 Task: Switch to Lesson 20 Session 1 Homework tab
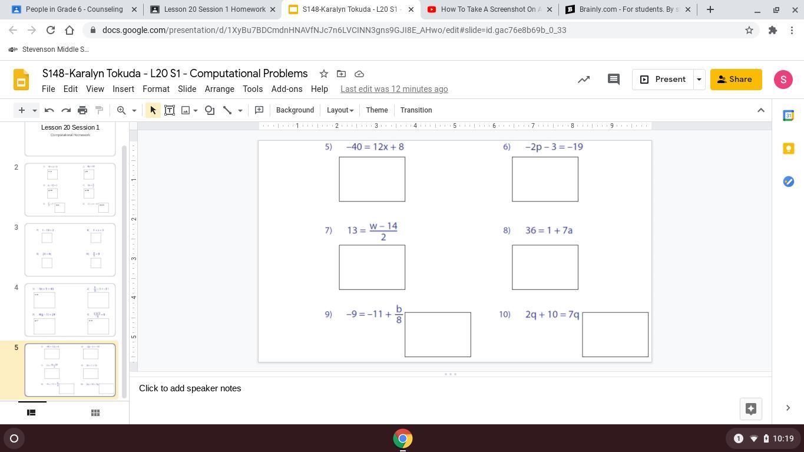tap(213, 9)
